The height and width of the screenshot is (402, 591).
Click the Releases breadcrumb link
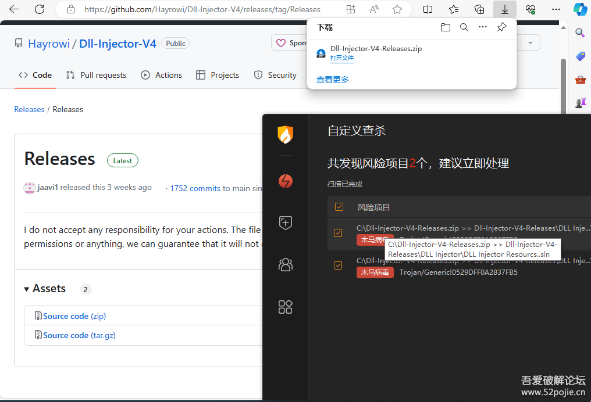(x=29, y=110)
